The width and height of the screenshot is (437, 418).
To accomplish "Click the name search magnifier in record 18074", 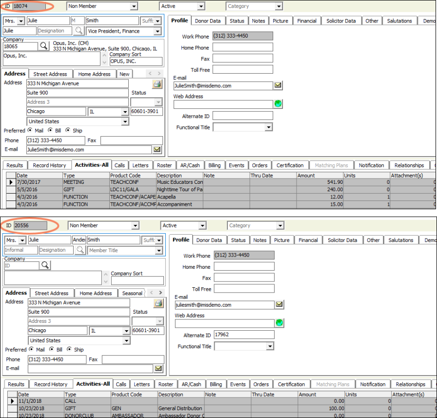I will click(79, 31).
